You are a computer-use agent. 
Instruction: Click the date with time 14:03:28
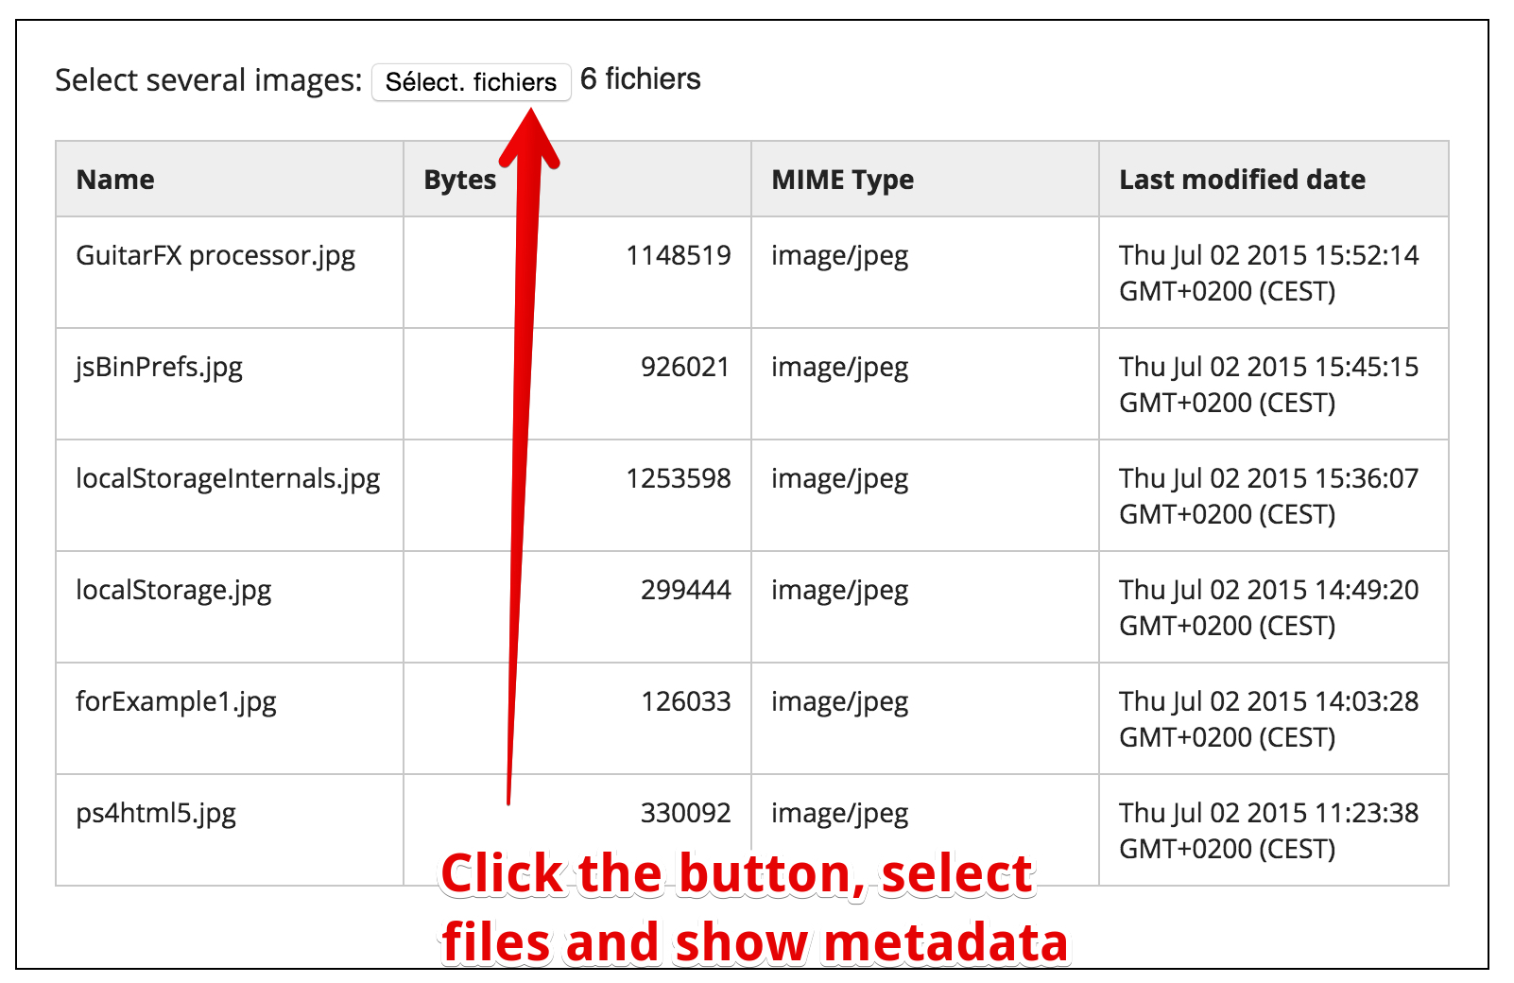tap(1268, 719)
